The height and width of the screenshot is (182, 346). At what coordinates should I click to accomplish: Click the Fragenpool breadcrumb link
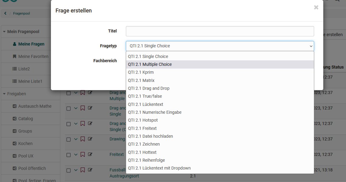pos(21,13)
